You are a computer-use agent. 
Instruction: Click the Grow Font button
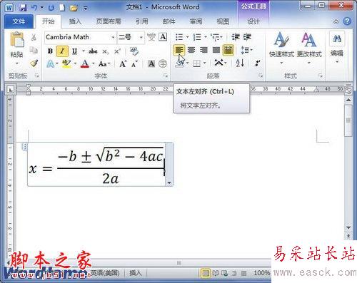coord(123,63)
